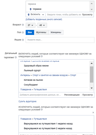
Task: Open maximum age dropdown showing 45
Action: pyautogui.click(x=42, y=25)
